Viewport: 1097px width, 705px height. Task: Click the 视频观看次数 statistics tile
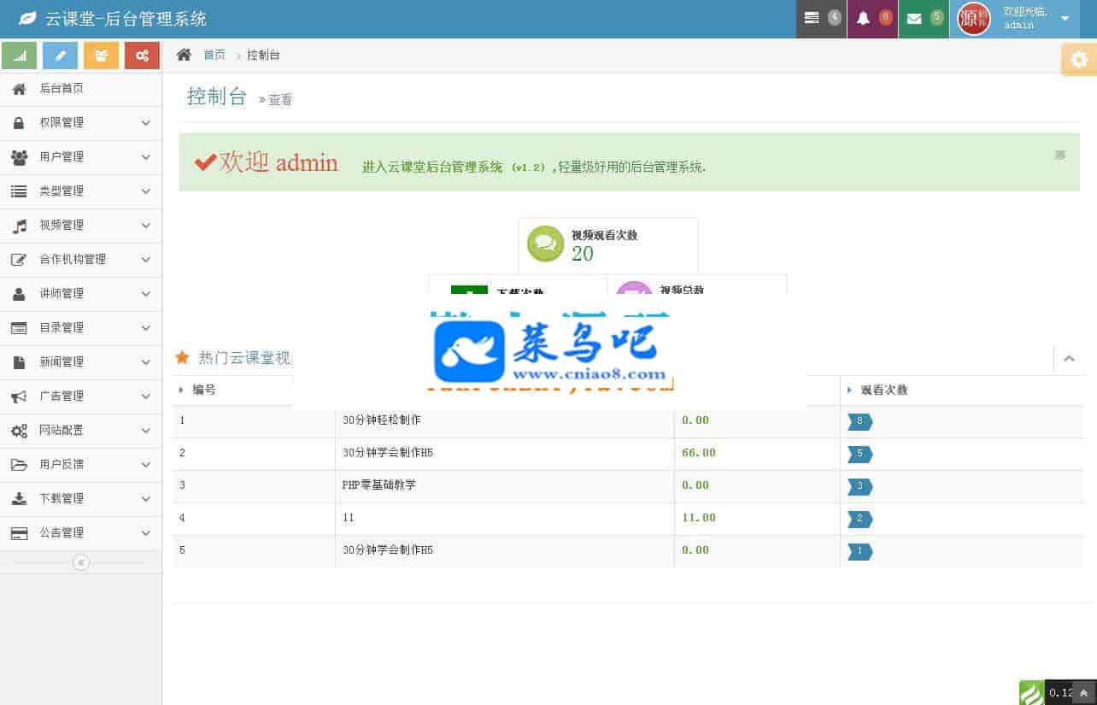click(607, 244)
